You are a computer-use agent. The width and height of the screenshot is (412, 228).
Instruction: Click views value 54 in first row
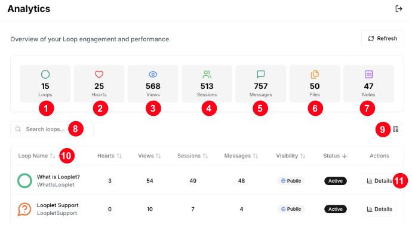[x=150, y=181]
